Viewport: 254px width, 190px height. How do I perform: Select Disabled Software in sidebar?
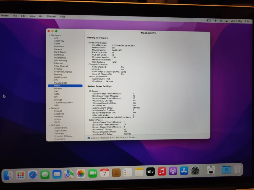(64, 136)
